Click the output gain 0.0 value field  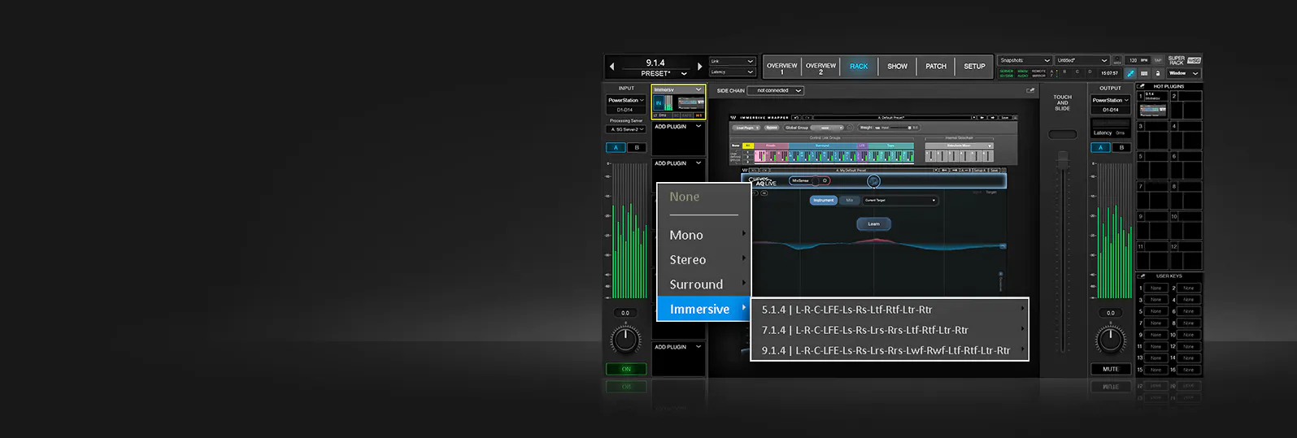[1110, 313]
